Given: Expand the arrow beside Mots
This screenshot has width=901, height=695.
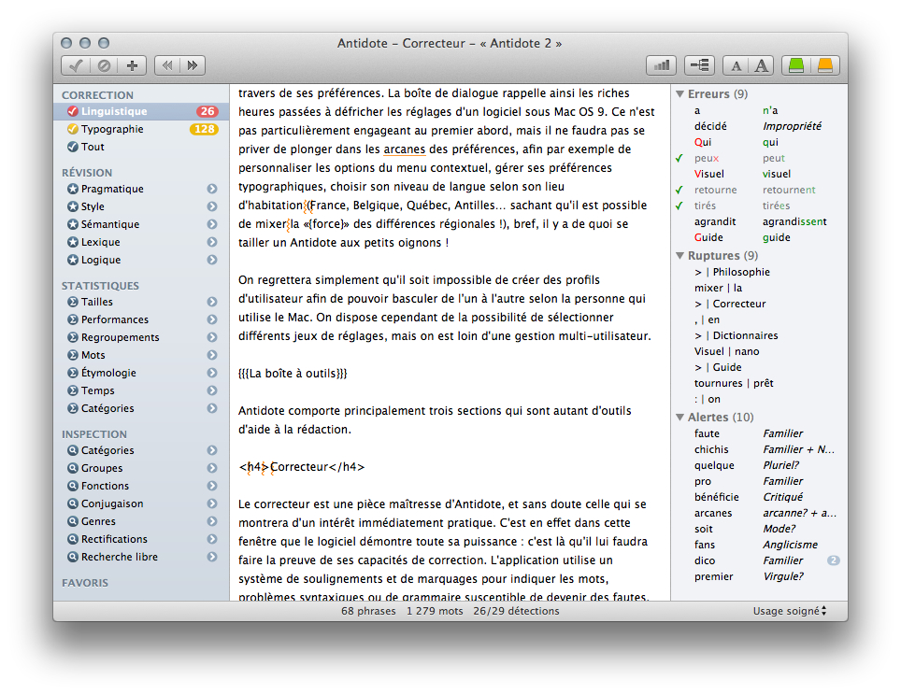Looking at the screenshot, I should 212,356.
